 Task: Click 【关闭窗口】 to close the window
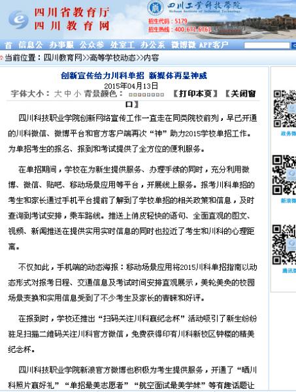tap(240, 93)
